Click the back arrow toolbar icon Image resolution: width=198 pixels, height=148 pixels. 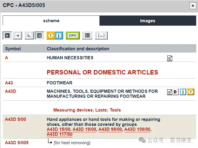tap(7, 35)
